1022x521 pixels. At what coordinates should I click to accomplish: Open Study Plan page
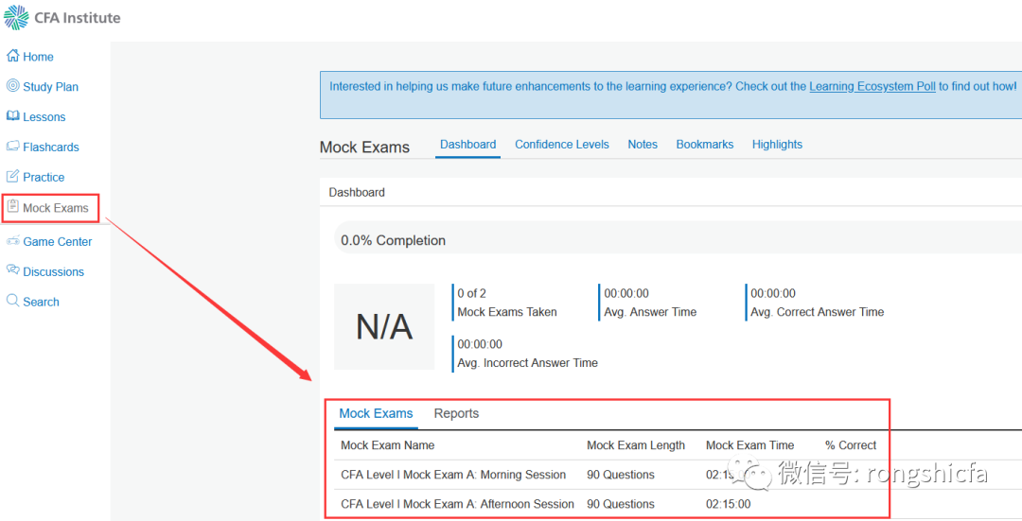50,87
